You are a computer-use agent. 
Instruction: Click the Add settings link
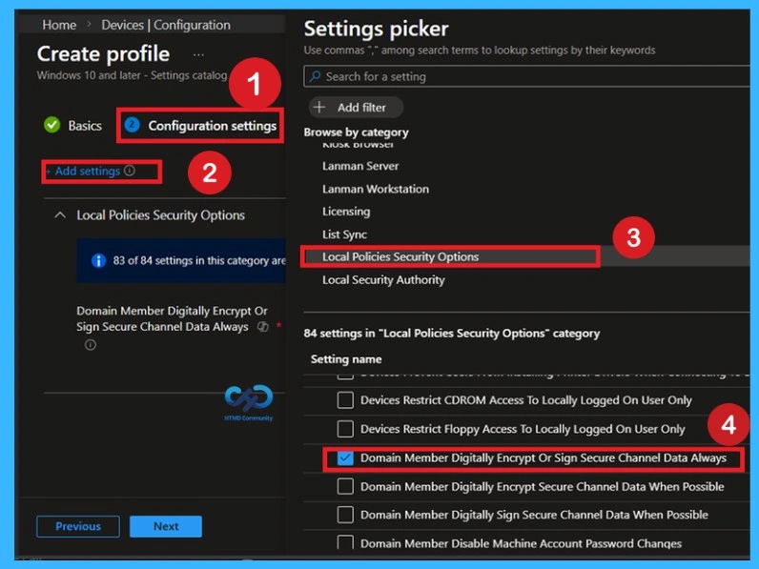tap(83, 171)
